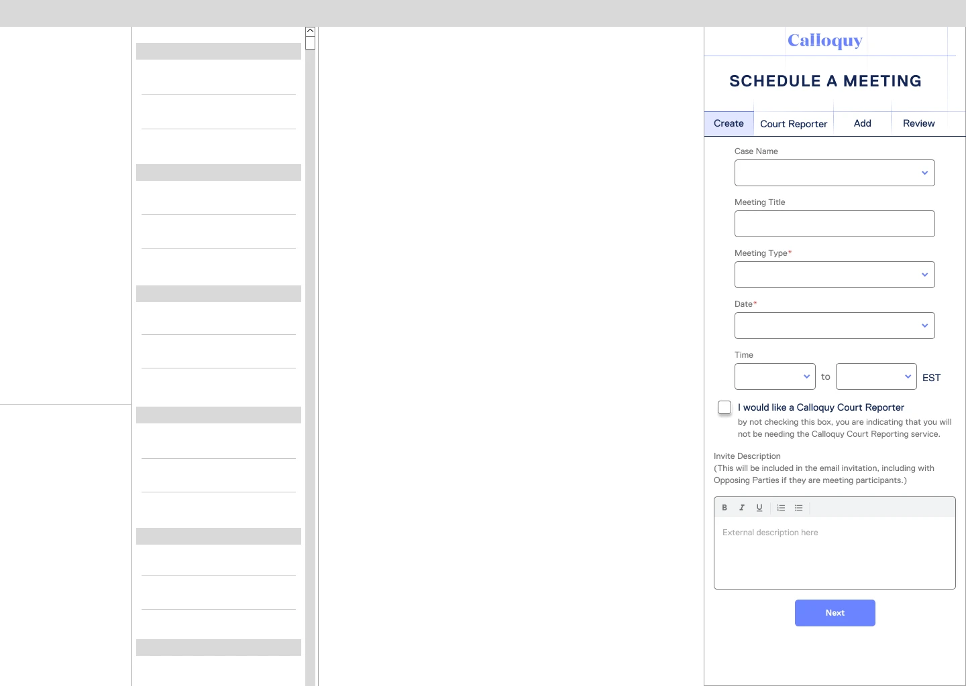The height and width of the screenshot is (686, 966).
Task: Open the Meeting Type dropdown
Action: point(835,275)
